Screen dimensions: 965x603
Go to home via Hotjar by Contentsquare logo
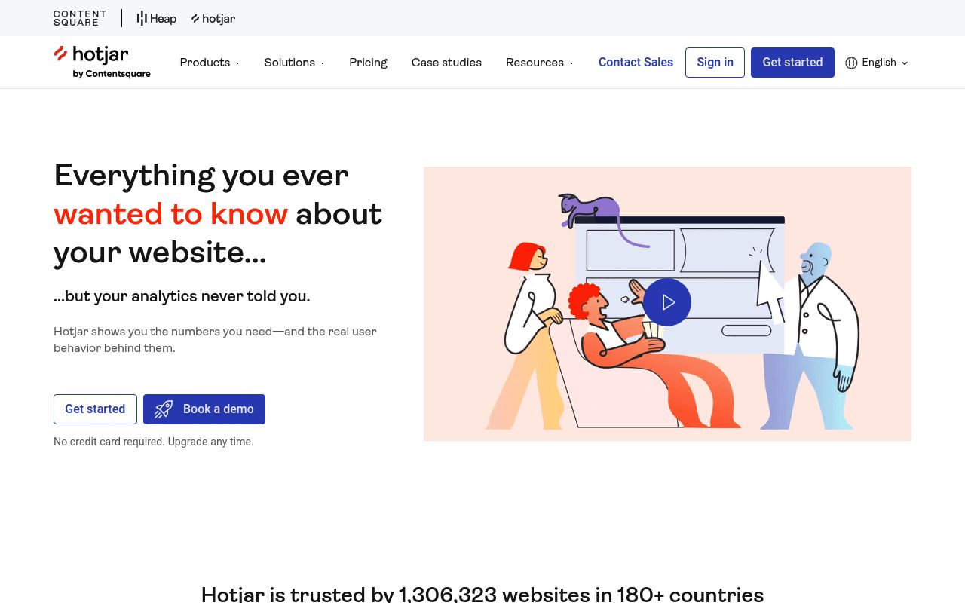[x=102, y=62]
